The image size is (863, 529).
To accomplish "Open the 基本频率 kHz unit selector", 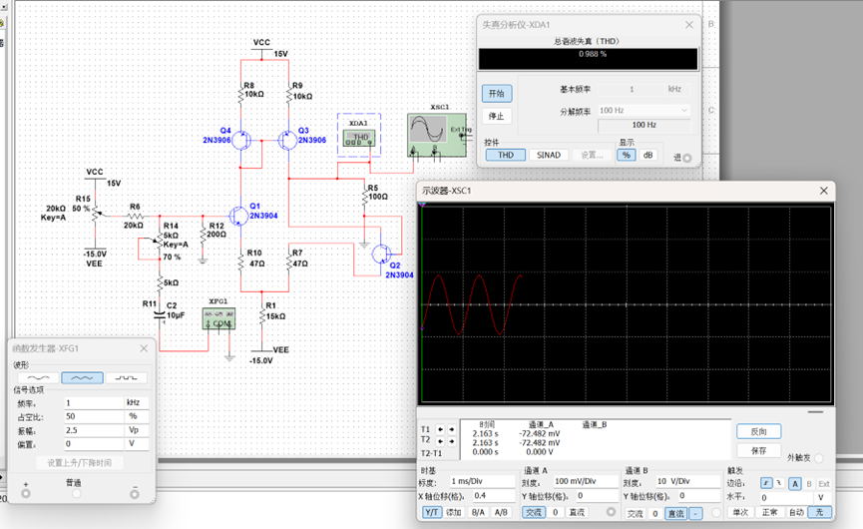I will 677,89.
